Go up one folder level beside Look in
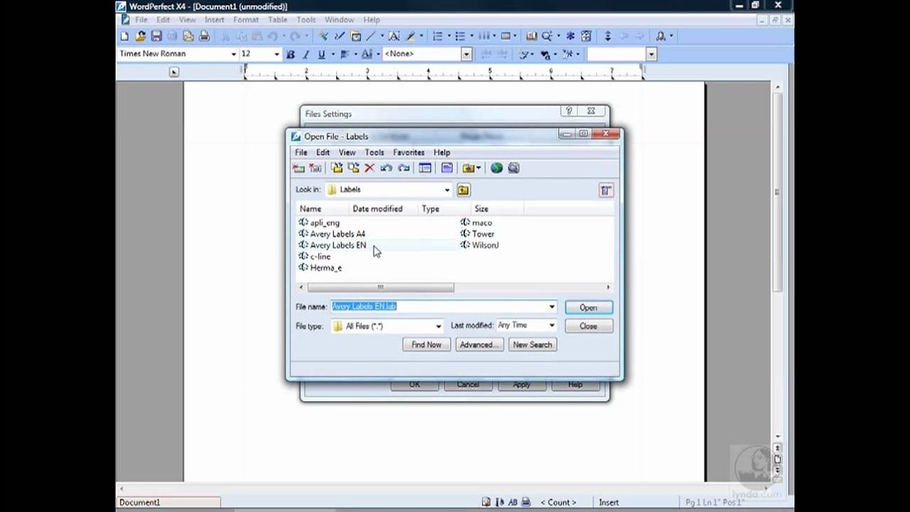 click(464, 190)
